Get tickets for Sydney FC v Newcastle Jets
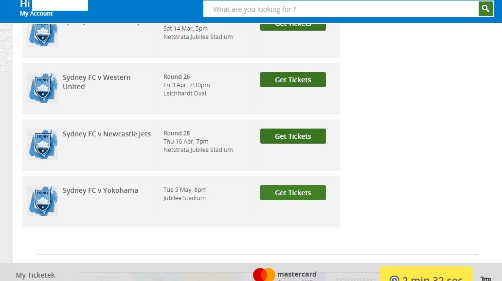Viewport: 502px width, 281px height. tap(293, 136)
